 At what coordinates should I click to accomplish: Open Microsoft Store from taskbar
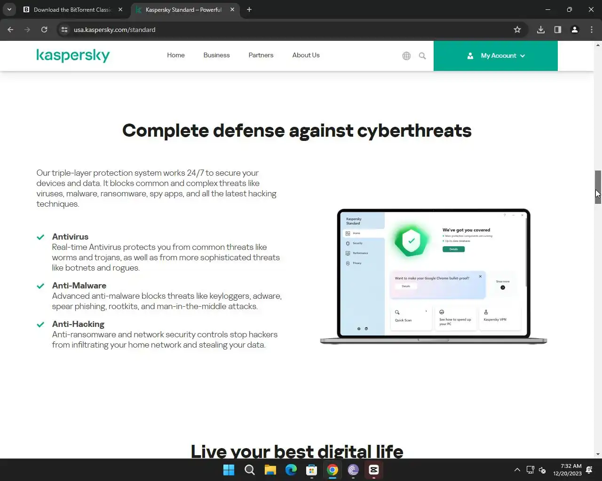312,470
